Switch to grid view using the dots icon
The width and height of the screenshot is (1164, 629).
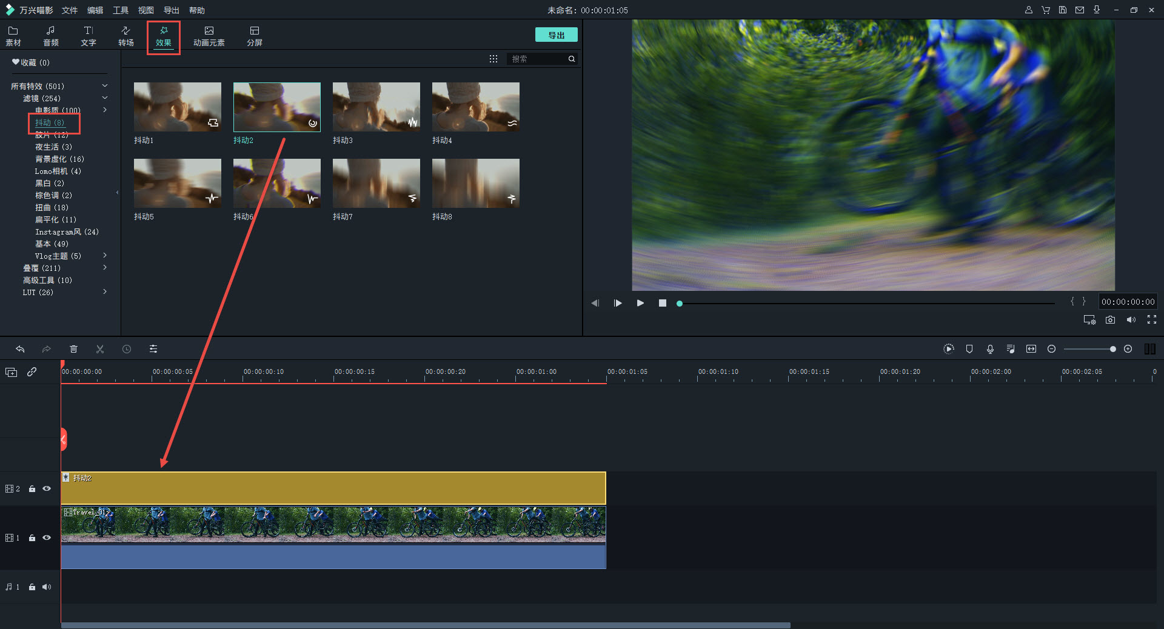493,59
